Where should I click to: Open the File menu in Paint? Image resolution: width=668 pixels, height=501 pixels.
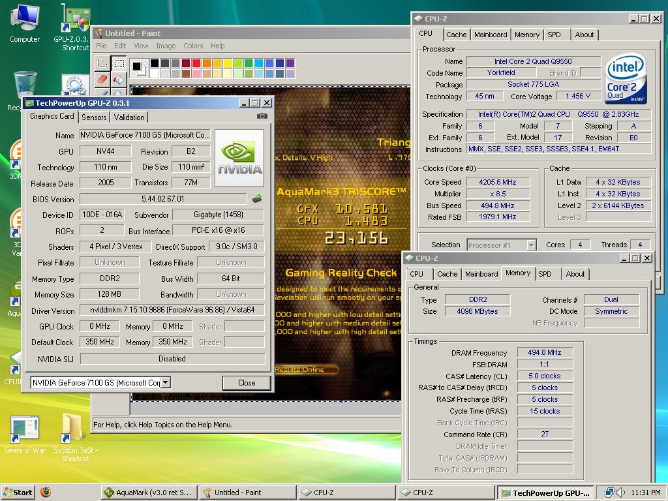click(x=101, y=46)
